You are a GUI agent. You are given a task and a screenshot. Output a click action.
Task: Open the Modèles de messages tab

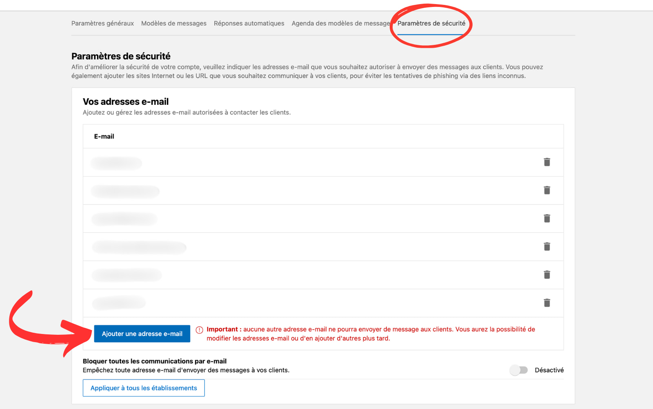(x=173, y=23)
